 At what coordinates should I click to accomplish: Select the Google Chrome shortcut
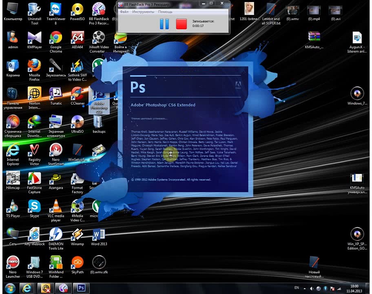pyautogui.click(x=56, y=42)
